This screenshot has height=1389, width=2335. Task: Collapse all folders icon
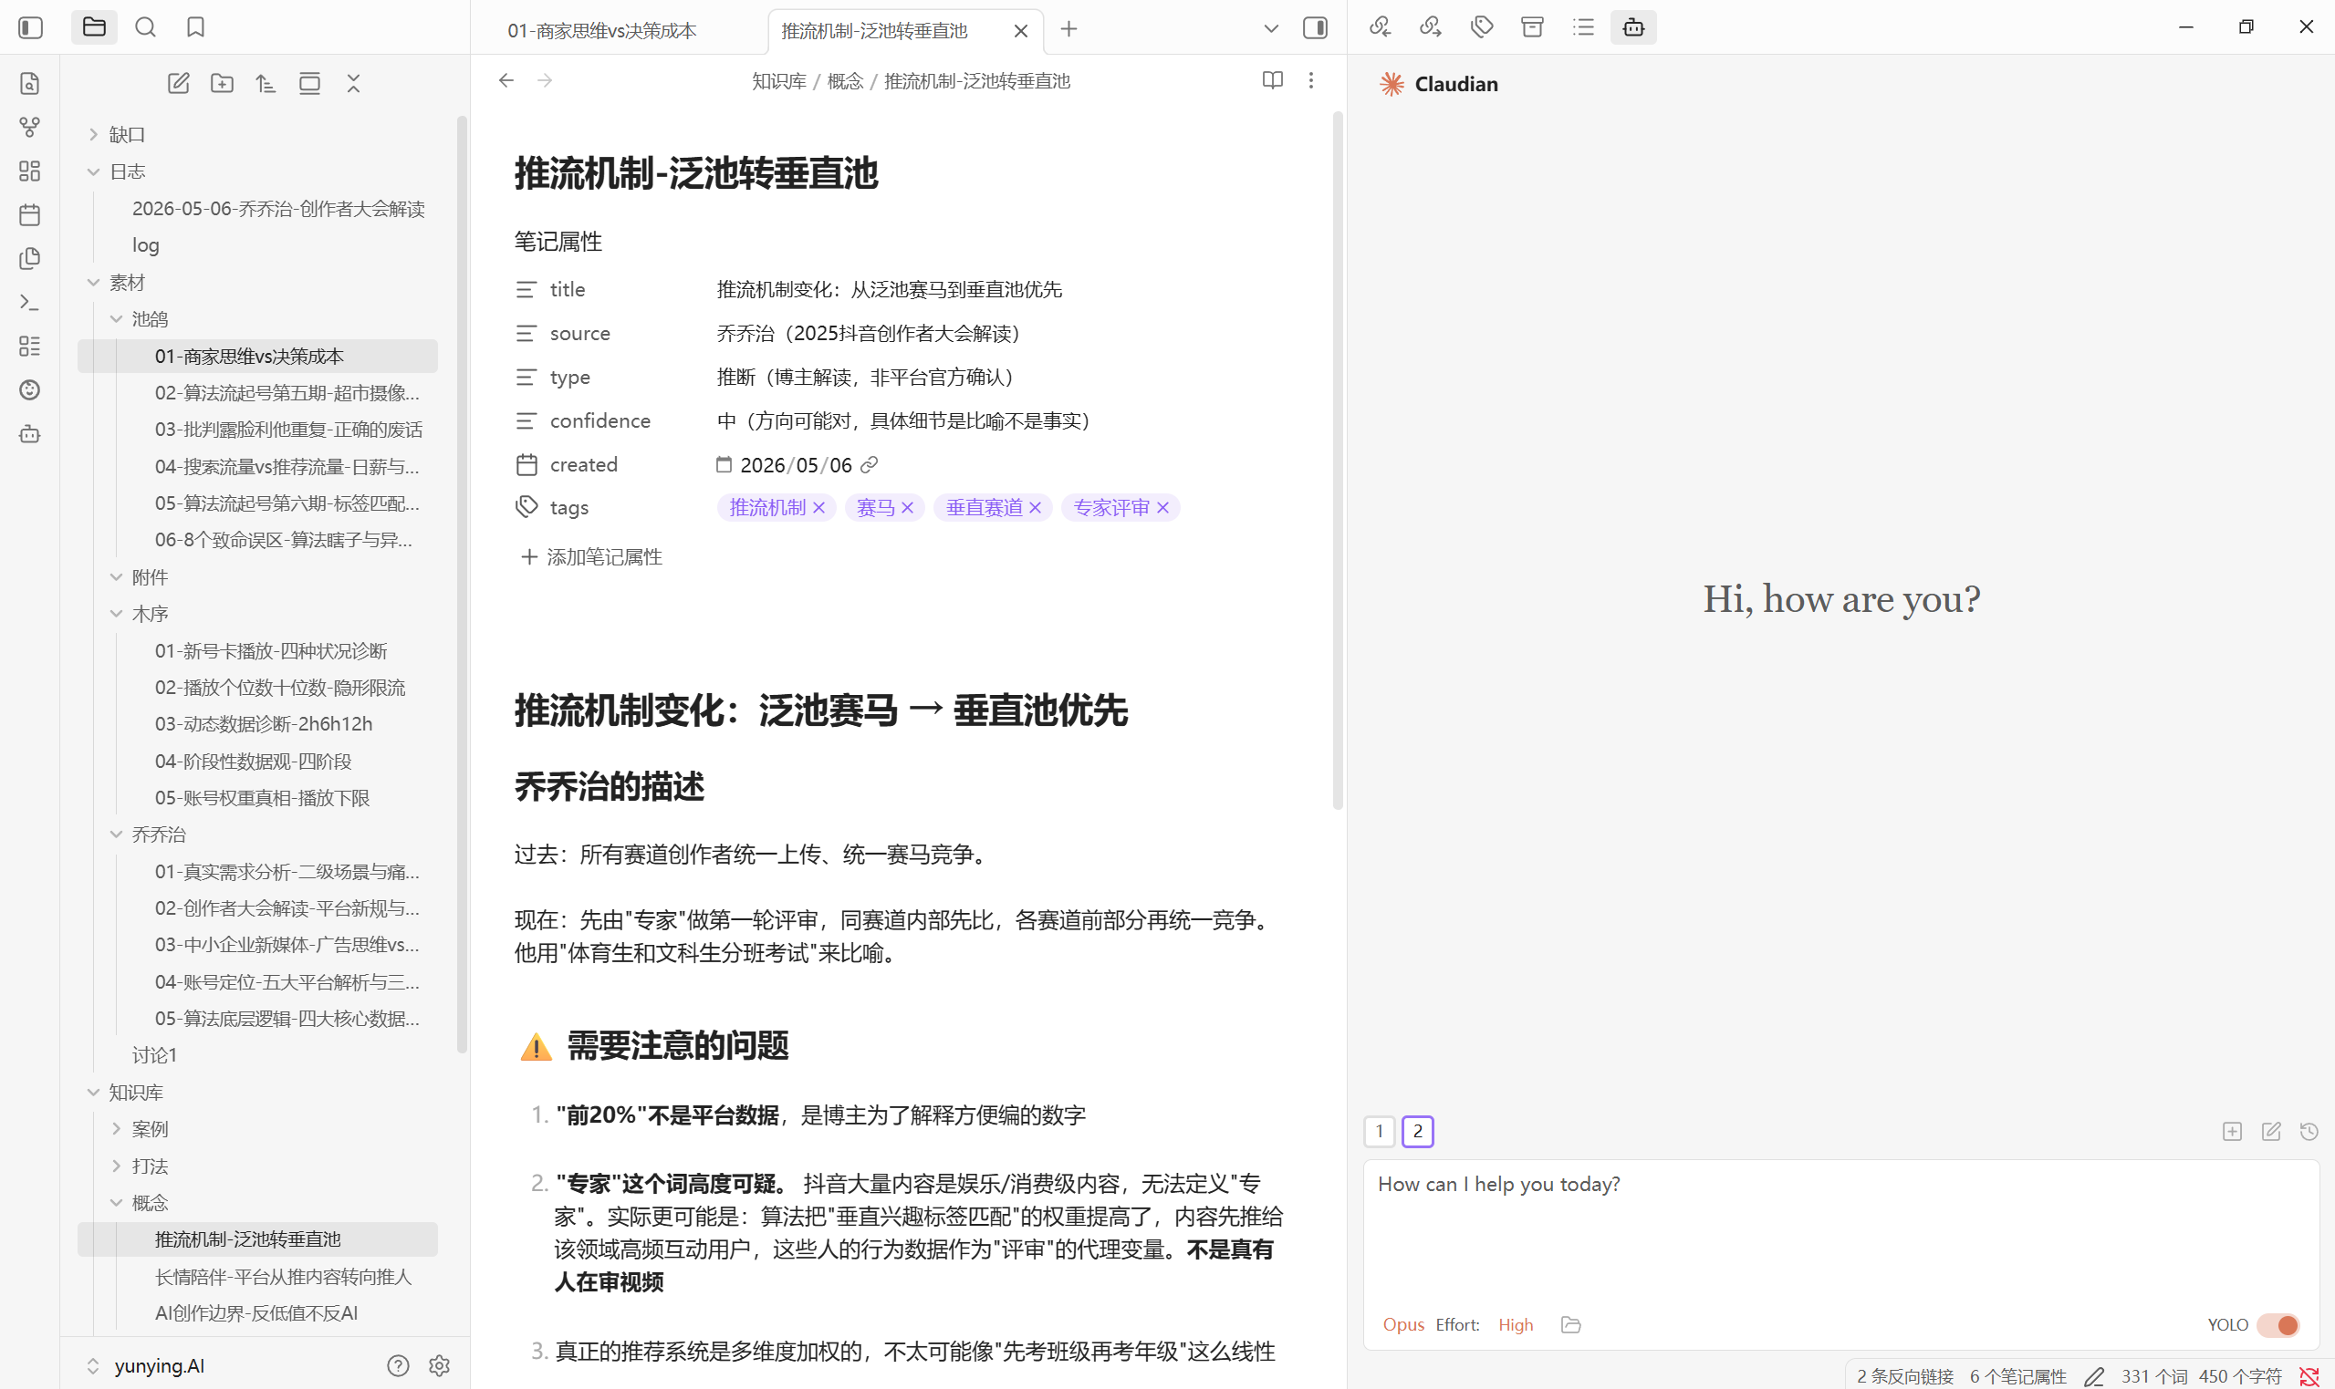coord(353,83)
